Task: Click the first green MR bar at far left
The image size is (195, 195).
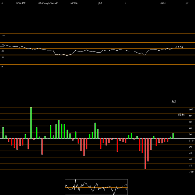Action: click(3, 133)
